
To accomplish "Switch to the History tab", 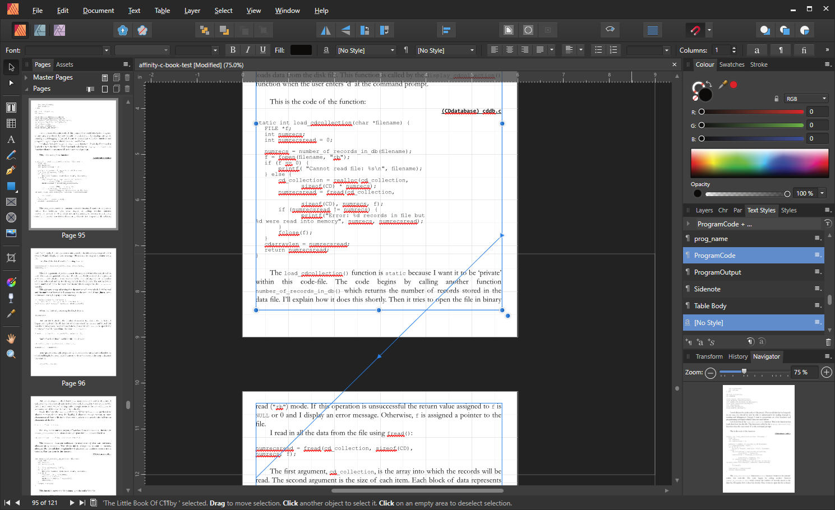I will [738, 356].
